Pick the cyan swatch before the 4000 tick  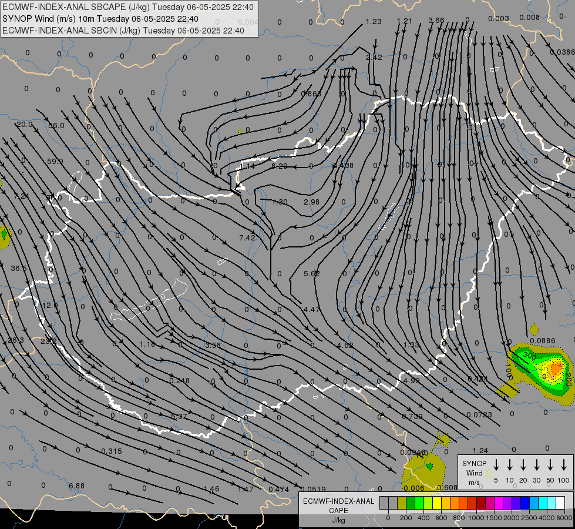(543, 503)
